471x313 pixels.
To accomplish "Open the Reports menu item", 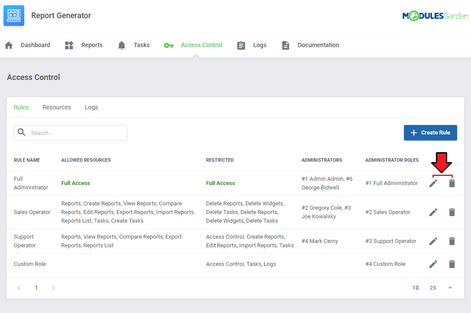I will (x=92, y=45).
